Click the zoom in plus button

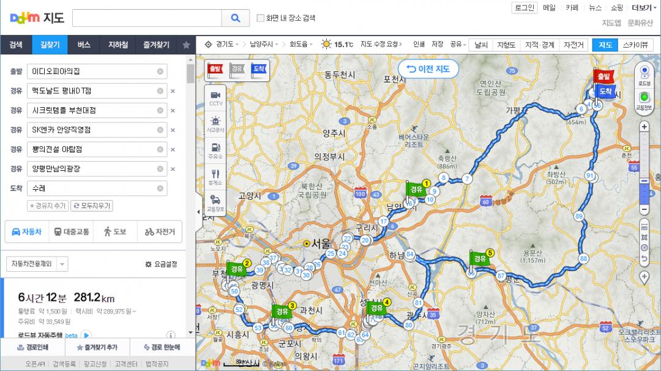pyautogui.click(x=644, y=127)
